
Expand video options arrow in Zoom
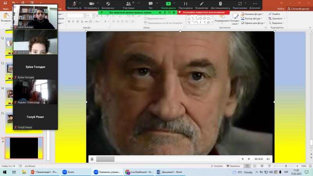pos(98,3)
